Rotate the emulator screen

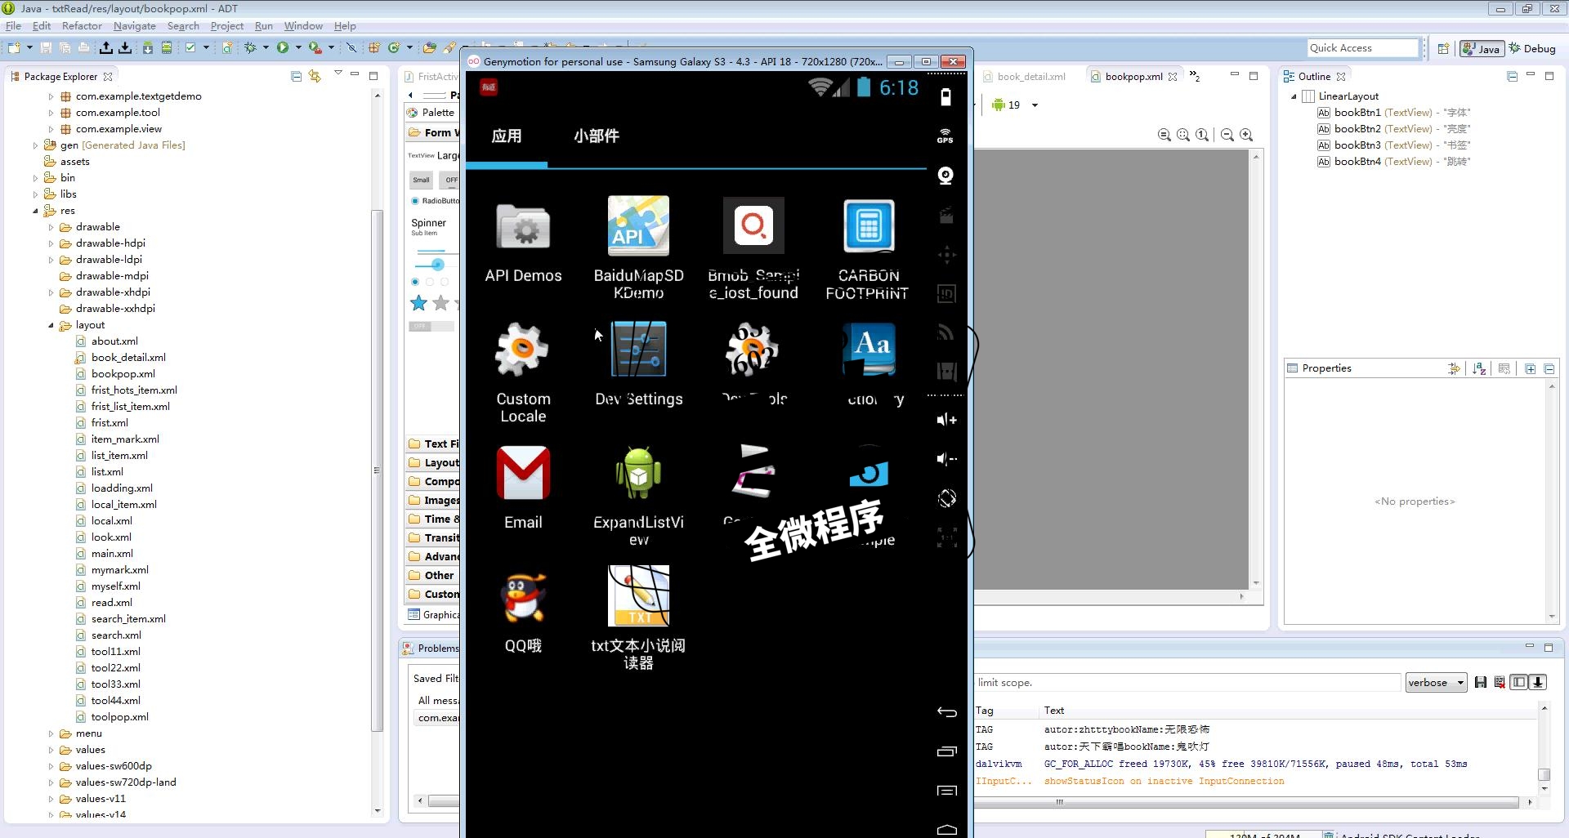tap(946, 498)
